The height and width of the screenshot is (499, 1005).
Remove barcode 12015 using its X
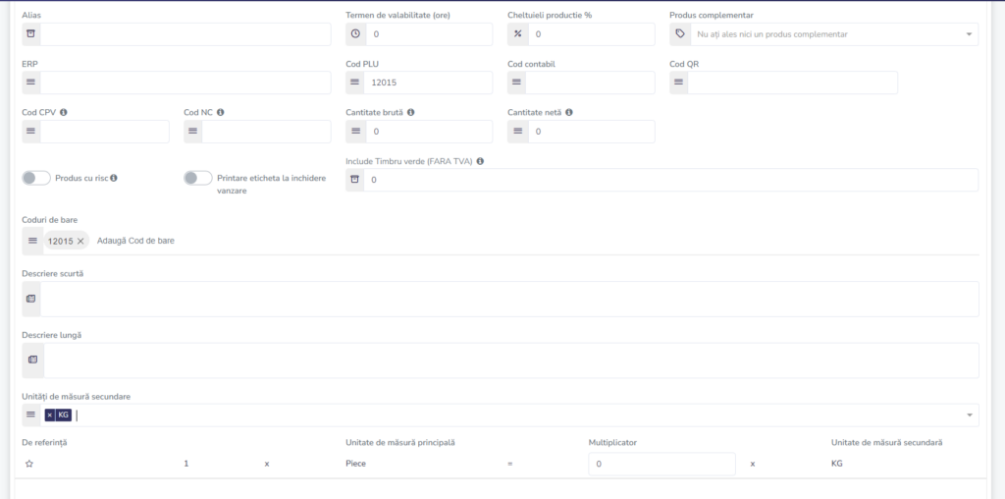pyautogui.click(x=80, y=241)
